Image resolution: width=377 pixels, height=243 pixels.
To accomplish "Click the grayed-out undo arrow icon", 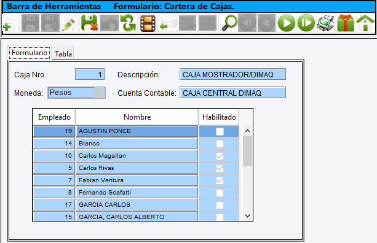I will click(x=109, y=23).
